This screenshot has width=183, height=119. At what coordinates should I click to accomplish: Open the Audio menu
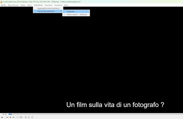[23, 5]
